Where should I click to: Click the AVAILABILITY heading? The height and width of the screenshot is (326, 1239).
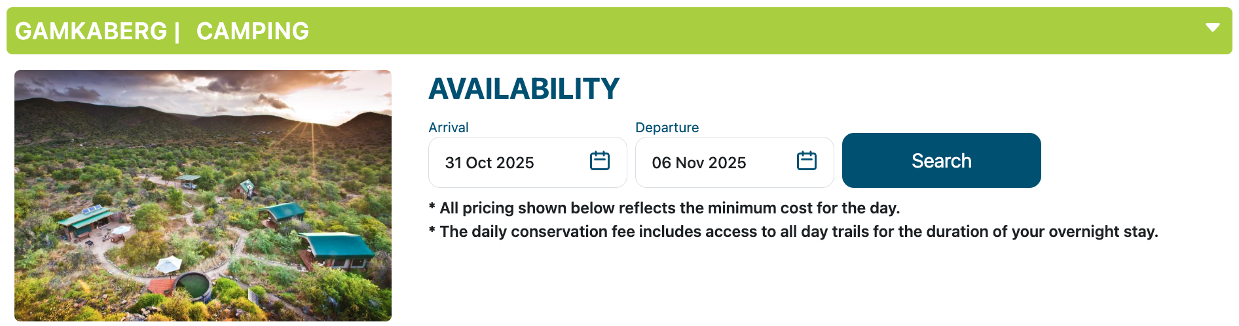coord(524,89)
